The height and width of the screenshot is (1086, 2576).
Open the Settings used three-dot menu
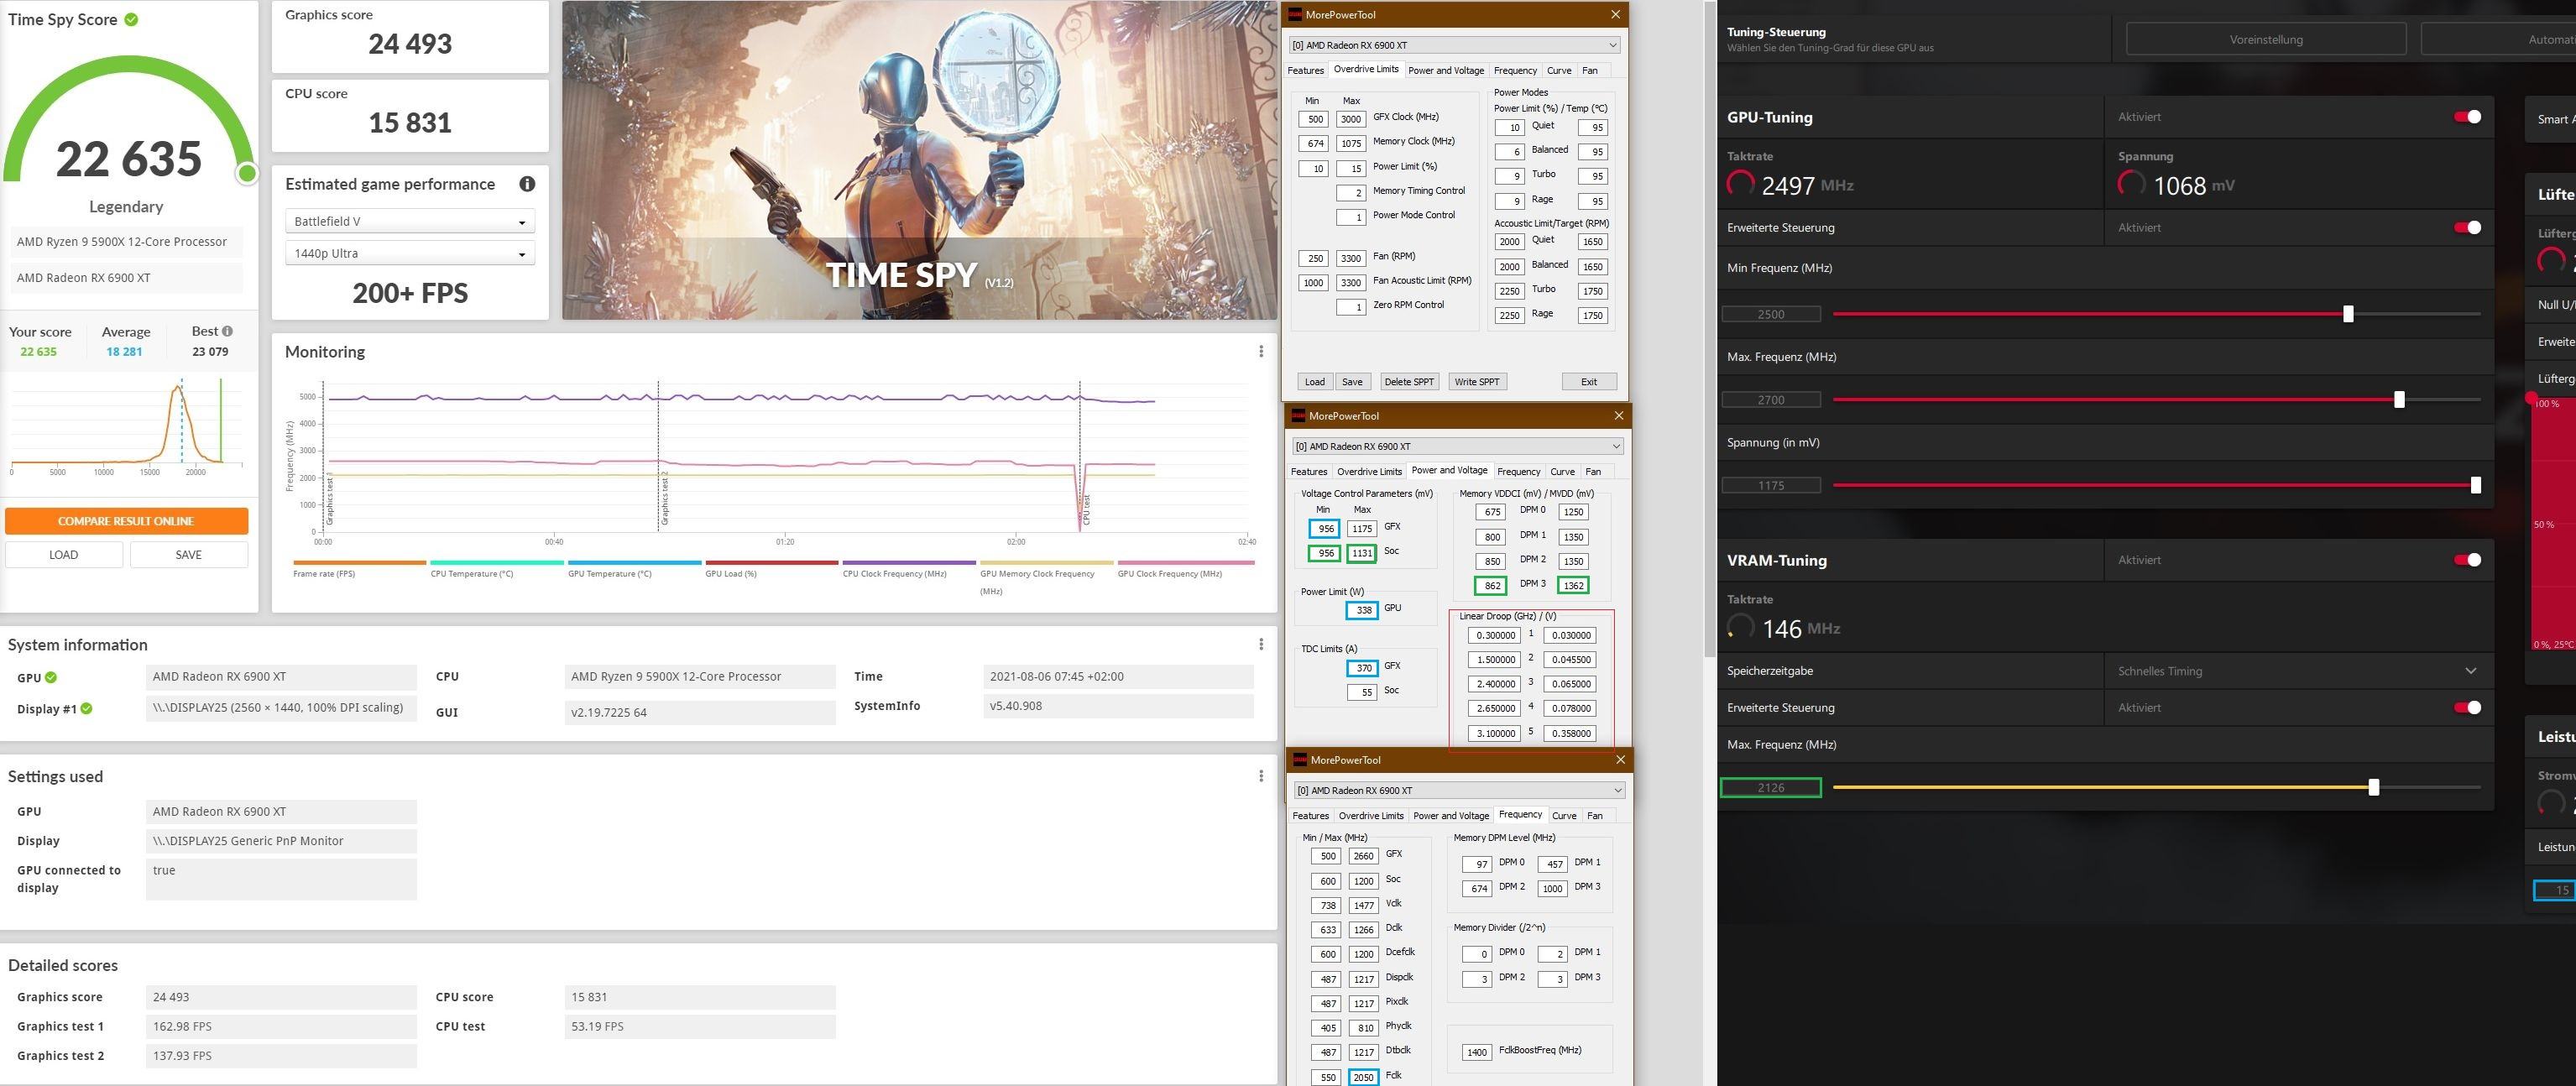click(1261, 776)
